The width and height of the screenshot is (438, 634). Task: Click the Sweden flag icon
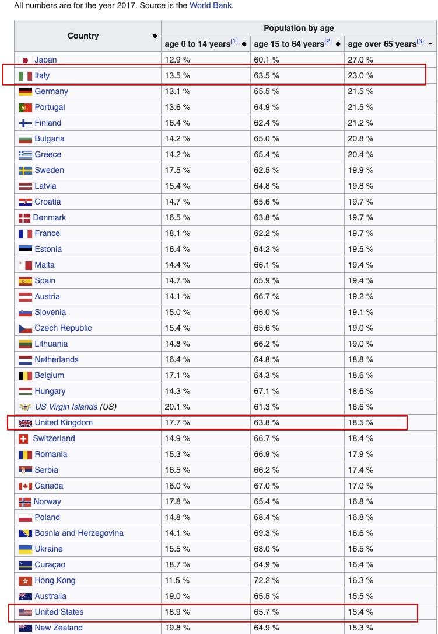(25, 171)
